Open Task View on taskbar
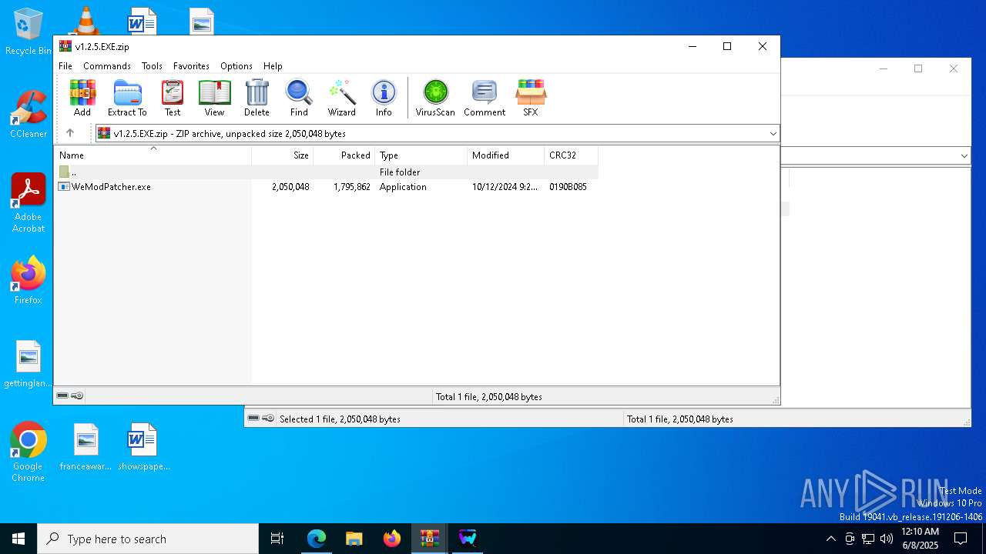This screenshot has height=554, width=986. click(277, 539)
